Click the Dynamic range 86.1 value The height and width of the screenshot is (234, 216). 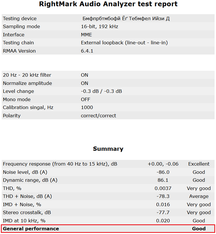click(x=163, y=180)
